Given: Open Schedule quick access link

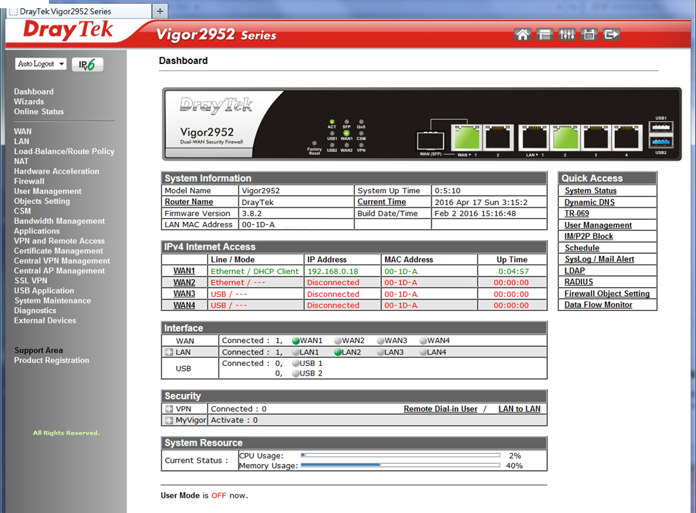Looking at the screenshot, I should (582, 248).
